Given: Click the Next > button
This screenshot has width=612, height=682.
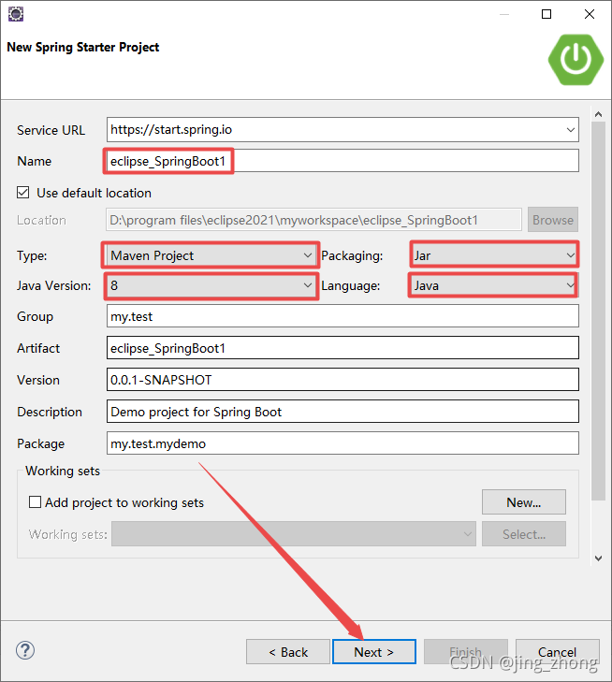Looking at the screenshot, I should coord(374,651).
